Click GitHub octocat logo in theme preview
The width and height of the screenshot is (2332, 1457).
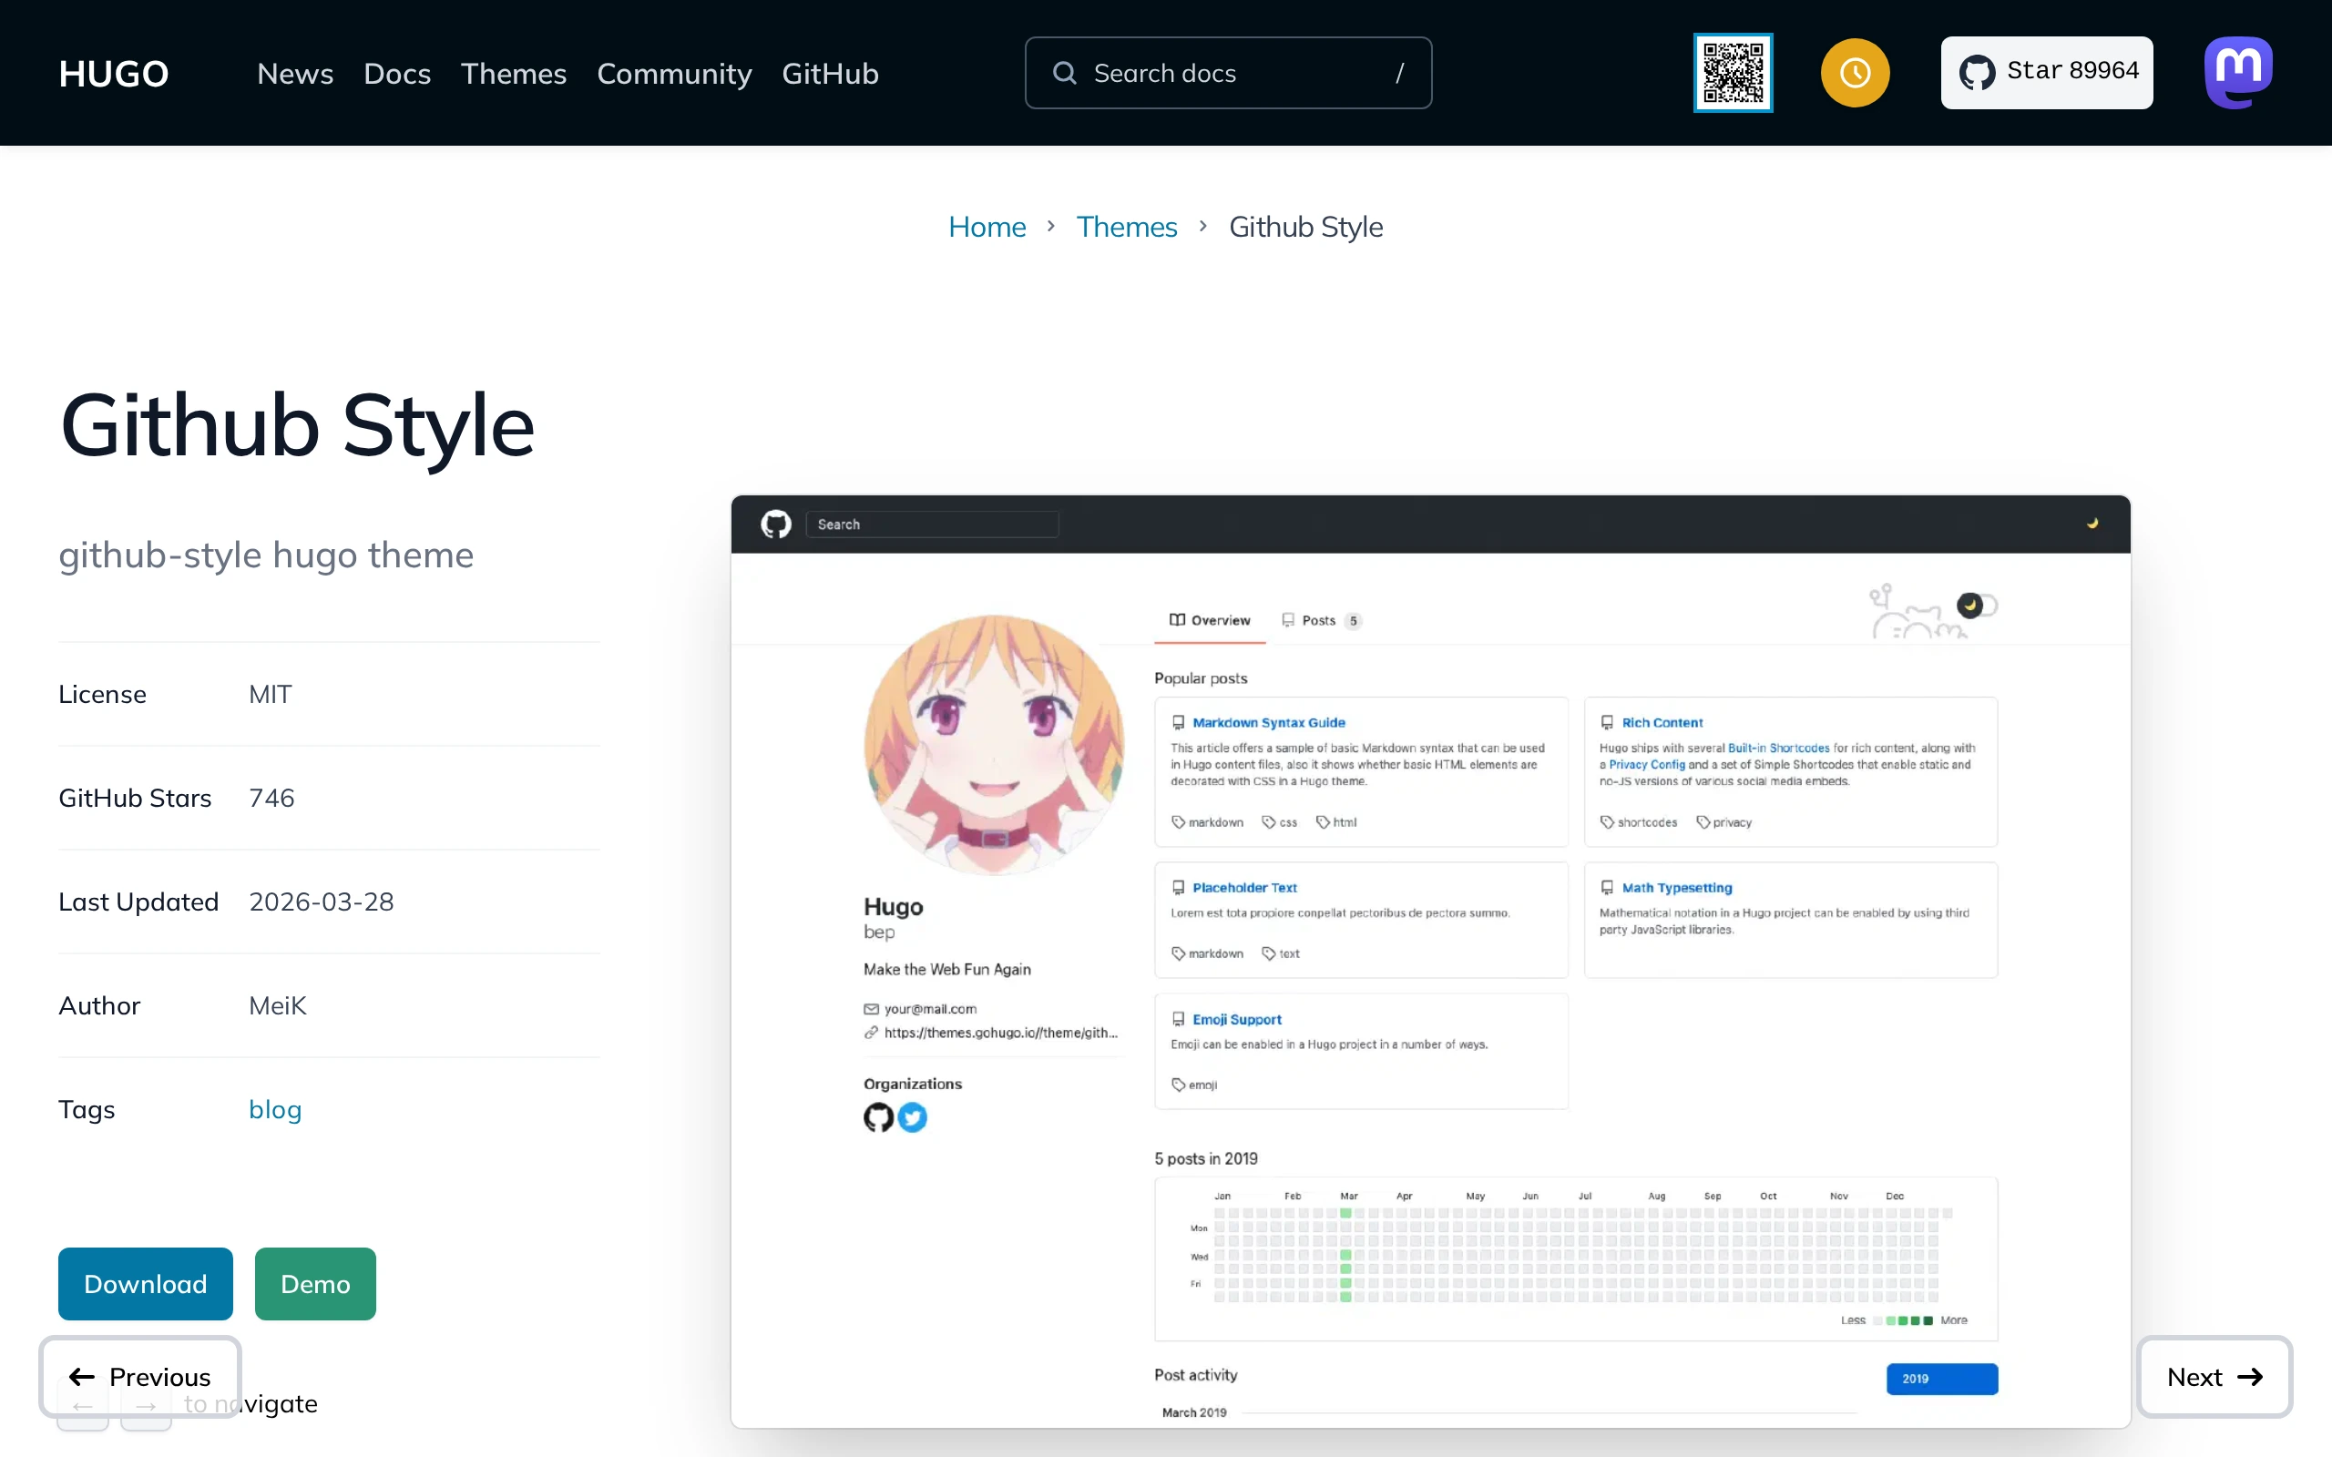(776, 525)
